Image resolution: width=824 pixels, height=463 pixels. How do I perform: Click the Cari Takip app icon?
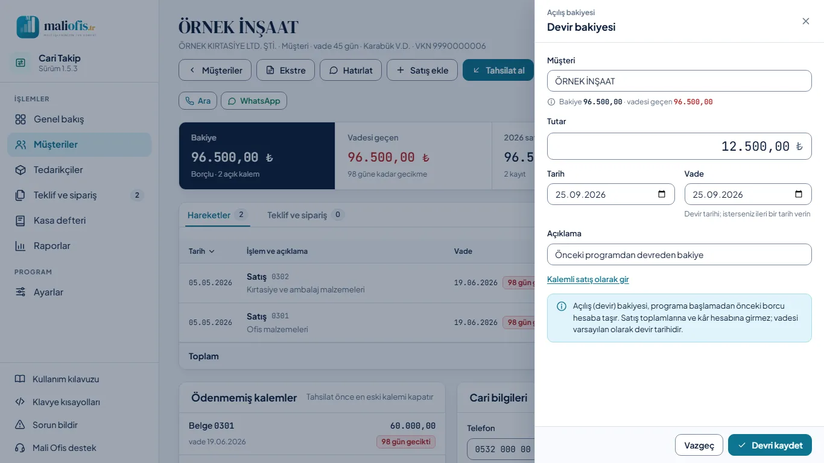point(21,63)
